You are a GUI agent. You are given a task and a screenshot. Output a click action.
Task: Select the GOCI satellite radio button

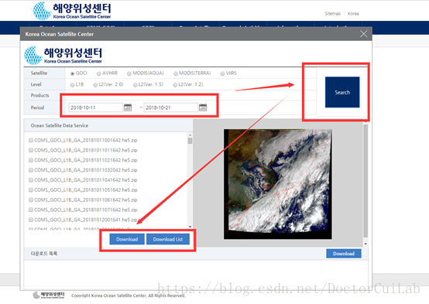[x=73, y=73]
